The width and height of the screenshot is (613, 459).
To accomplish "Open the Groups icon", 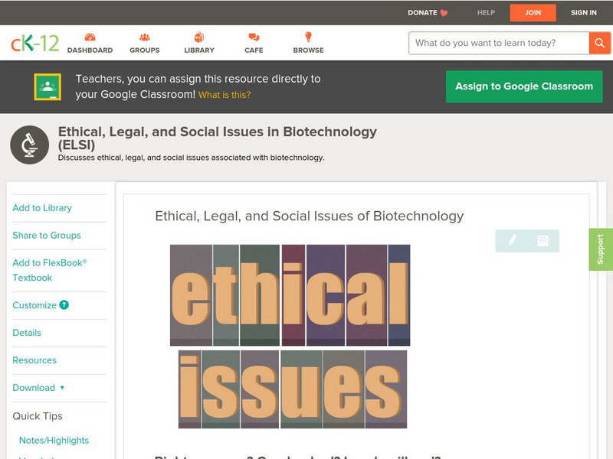I will 144,37.
